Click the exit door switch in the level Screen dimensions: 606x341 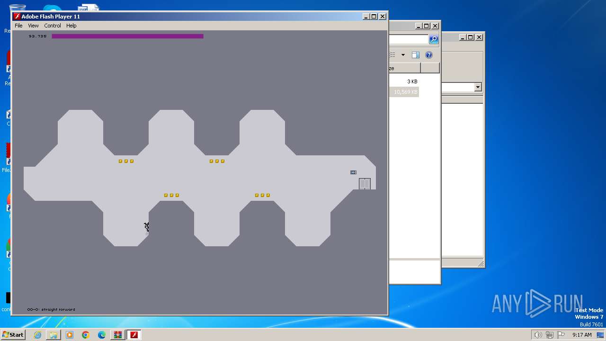(353, 172)
